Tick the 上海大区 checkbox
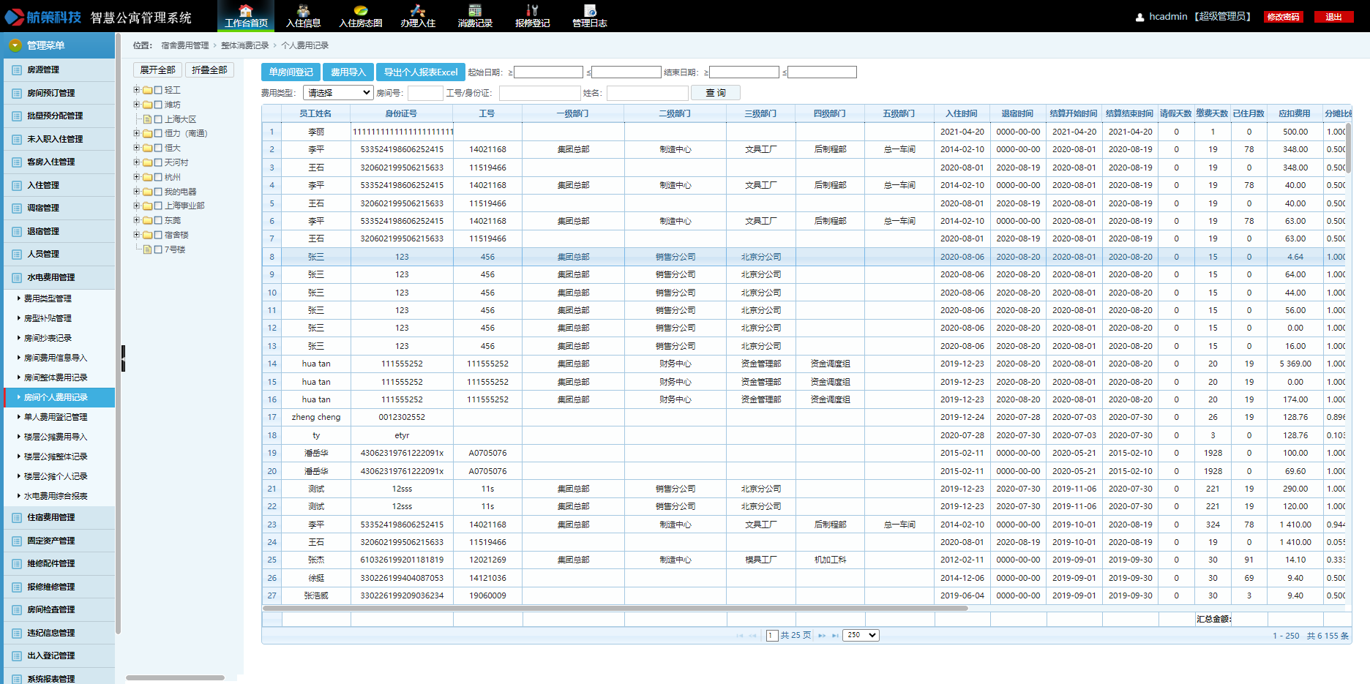This screenshot has width=1370, height=684. [158, 119]
